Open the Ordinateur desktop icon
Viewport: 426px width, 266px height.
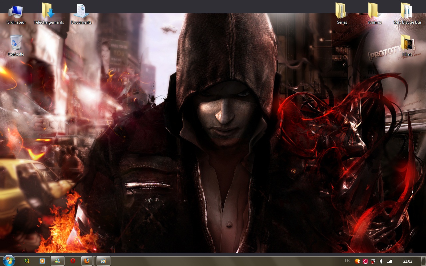(x=16, y=14)
